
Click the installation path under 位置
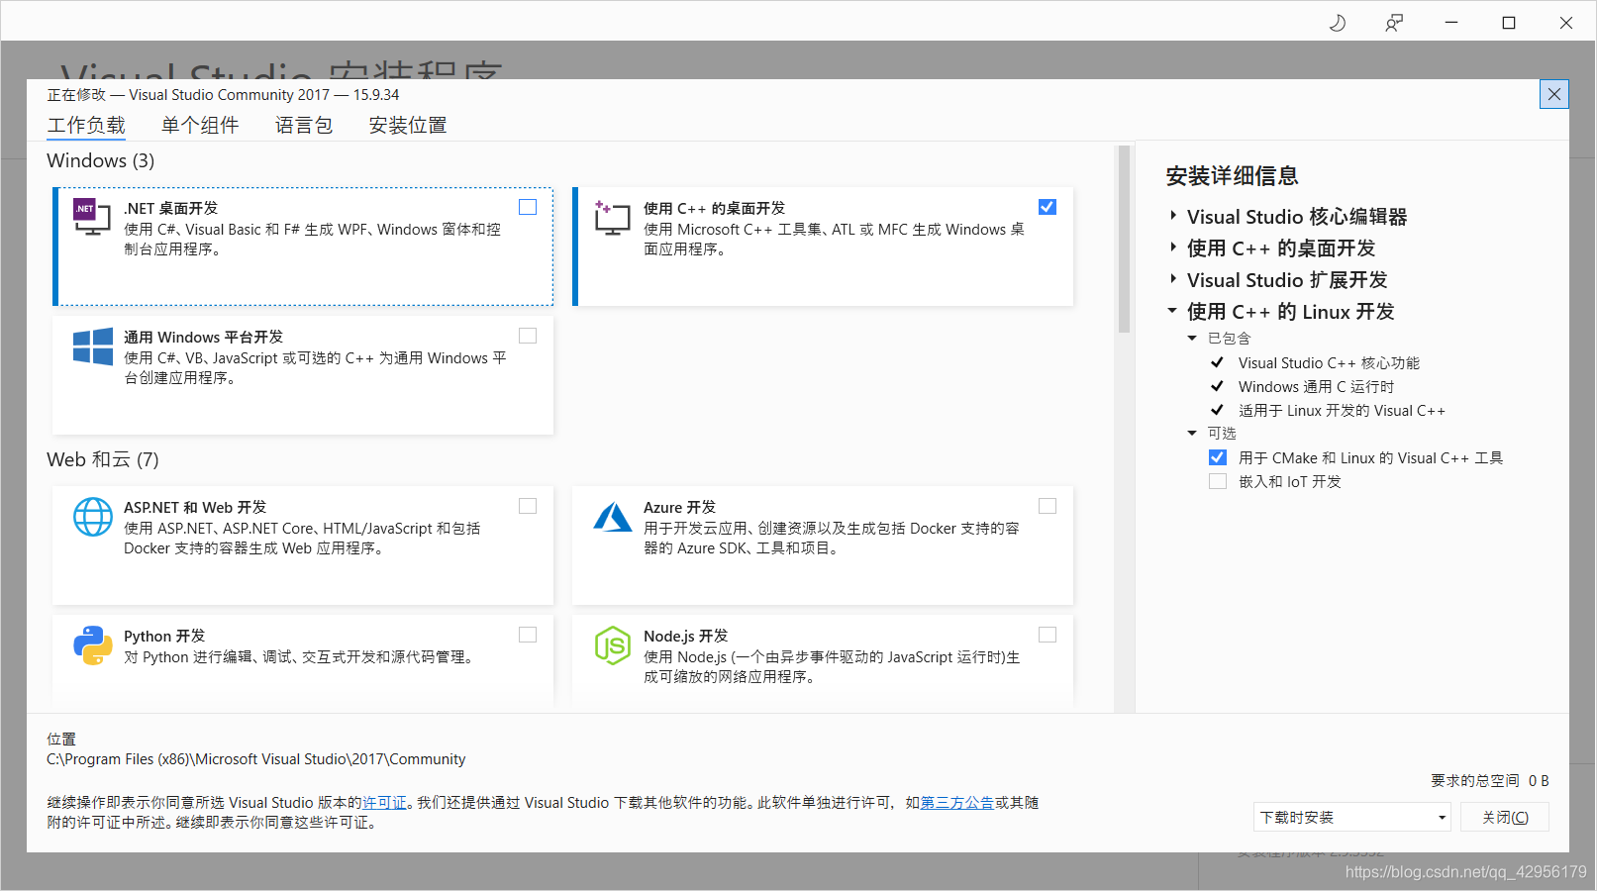pos(256,759)
